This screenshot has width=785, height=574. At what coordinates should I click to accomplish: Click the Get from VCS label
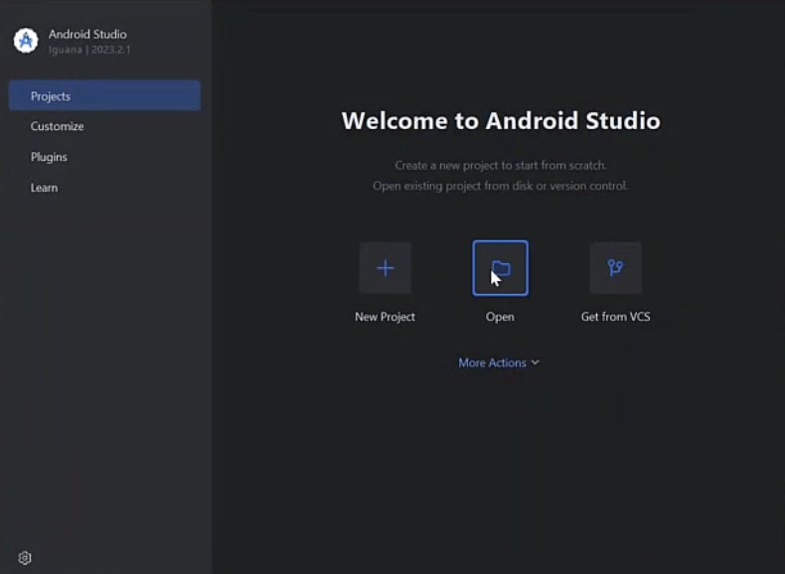[615, 317]
